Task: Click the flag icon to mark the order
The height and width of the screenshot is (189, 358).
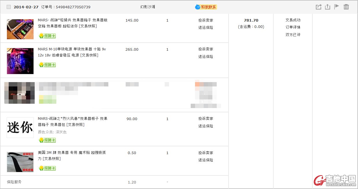Action: pos(337,7)
